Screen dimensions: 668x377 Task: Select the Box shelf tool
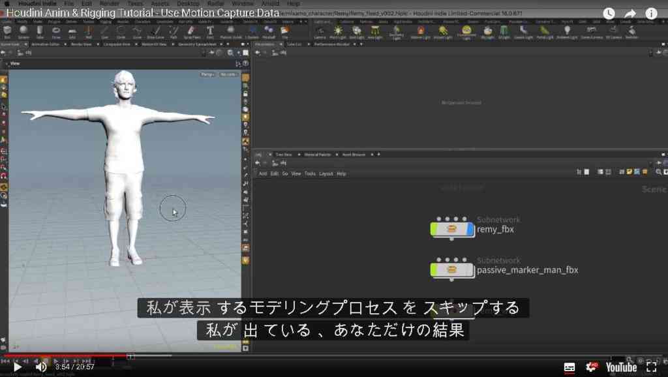[x=7, y=31]
